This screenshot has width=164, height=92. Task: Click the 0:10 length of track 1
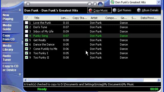coord(66,23)
